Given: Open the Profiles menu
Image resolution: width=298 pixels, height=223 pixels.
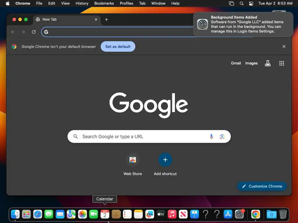Looking at the screenshot, I should click(126, 3).
